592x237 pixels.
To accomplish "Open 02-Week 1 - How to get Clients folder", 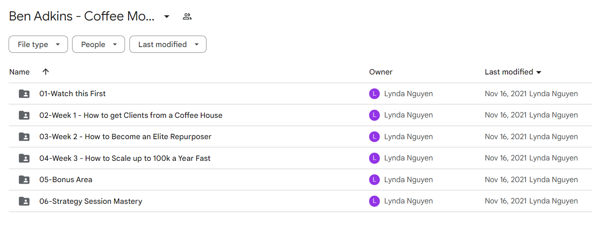I will 131,115.
